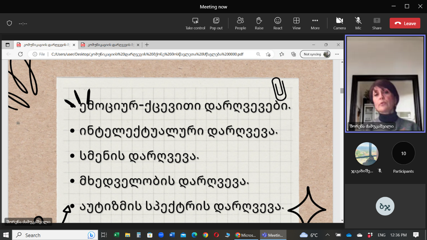This screenshot has height=240, width=427.
Task: Select the speaker's video thumbnail
Action: tap(385, 84)
